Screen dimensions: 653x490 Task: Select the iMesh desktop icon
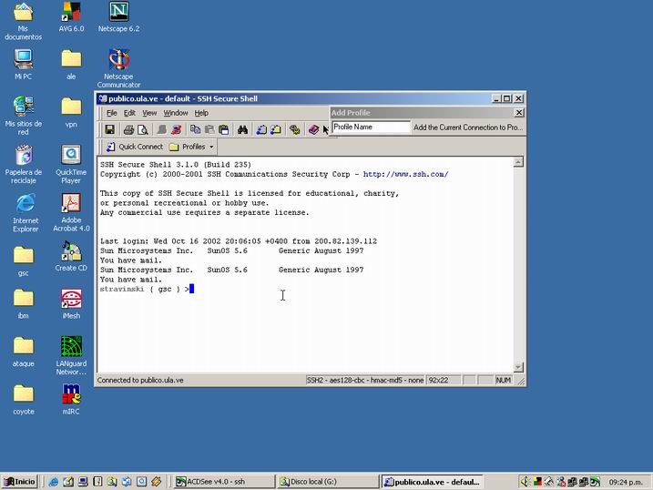pos(71,304)
